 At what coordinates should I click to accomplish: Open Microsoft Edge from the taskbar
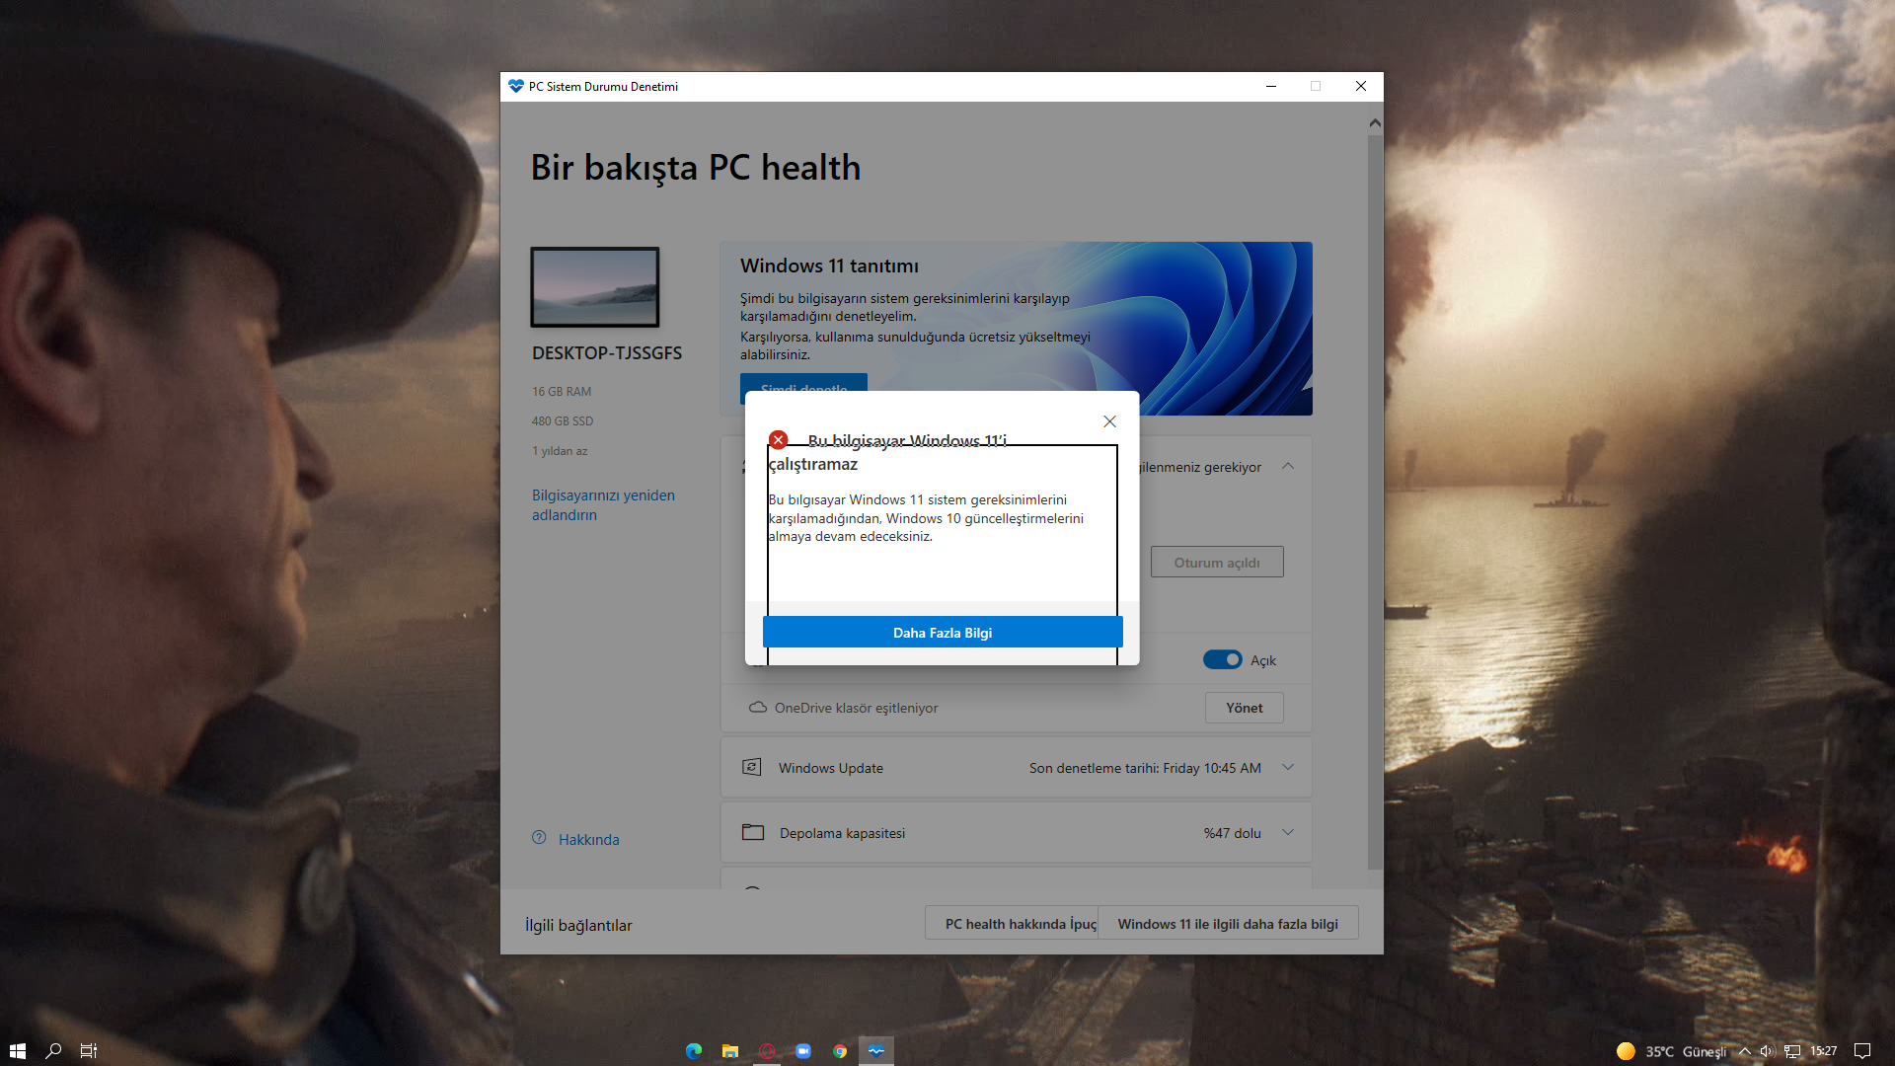694,1051
